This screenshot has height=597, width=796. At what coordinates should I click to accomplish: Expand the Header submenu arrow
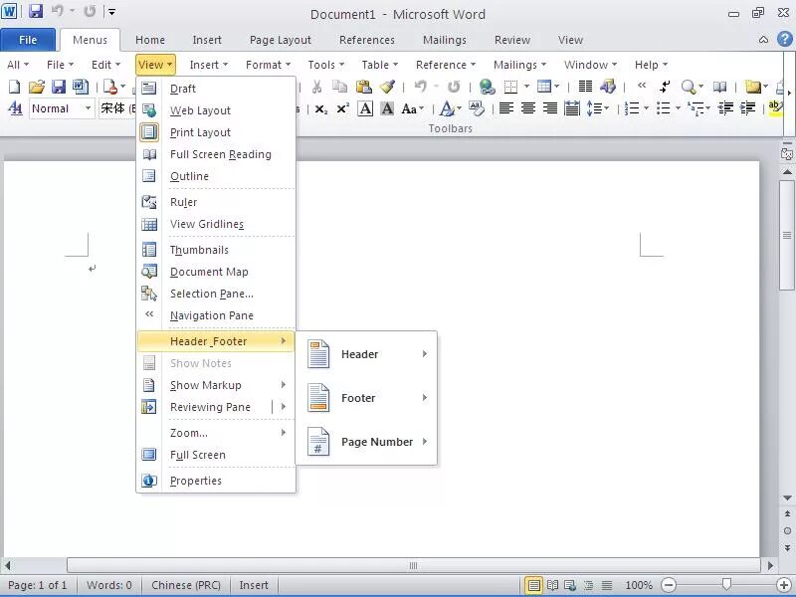click(x=425, y=354)
